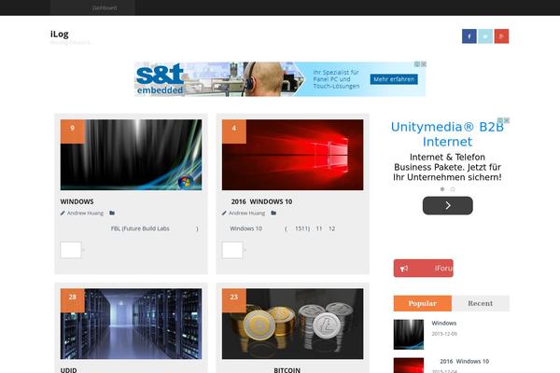Viewport: 560px width, 373px height.
Task: Click the orange date badge 23 on Bitcoin post
Action: (x=234, y=300)
